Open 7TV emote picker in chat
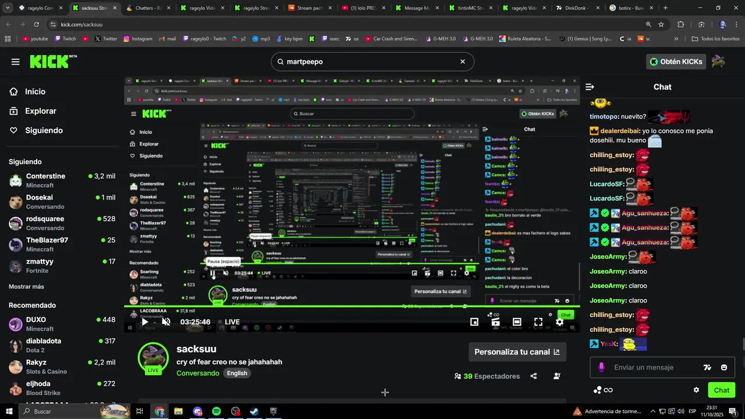 click(x=707, y=367)
